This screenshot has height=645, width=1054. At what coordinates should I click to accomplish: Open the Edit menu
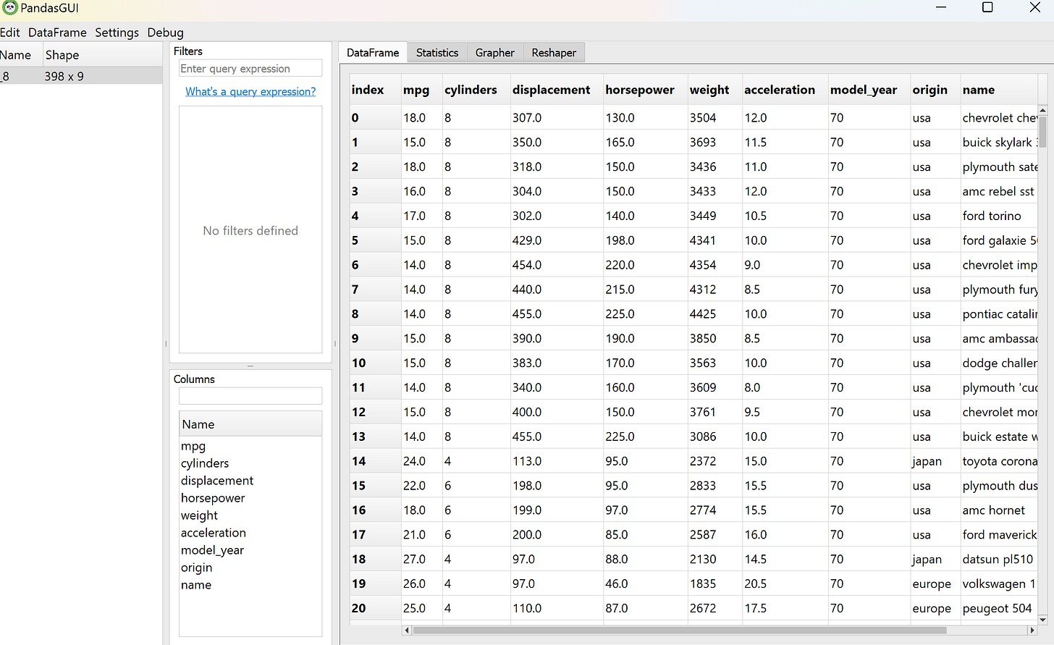point(10,33)
